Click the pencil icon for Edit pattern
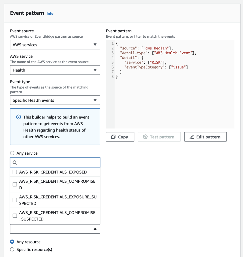Screen dimensions: 243x257 pyautogui.click(x=192, y=137)
